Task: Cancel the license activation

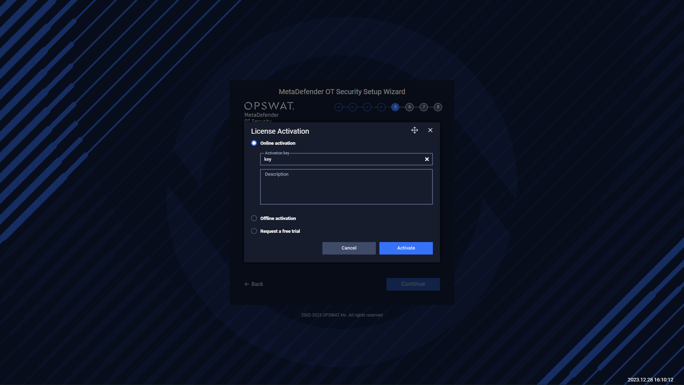Action: [349, 248]
